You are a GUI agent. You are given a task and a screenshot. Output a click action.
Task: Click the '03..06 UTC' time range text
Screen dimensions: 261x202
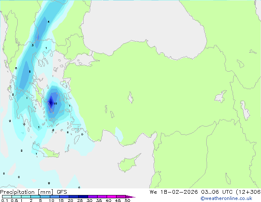pos(217,192)
